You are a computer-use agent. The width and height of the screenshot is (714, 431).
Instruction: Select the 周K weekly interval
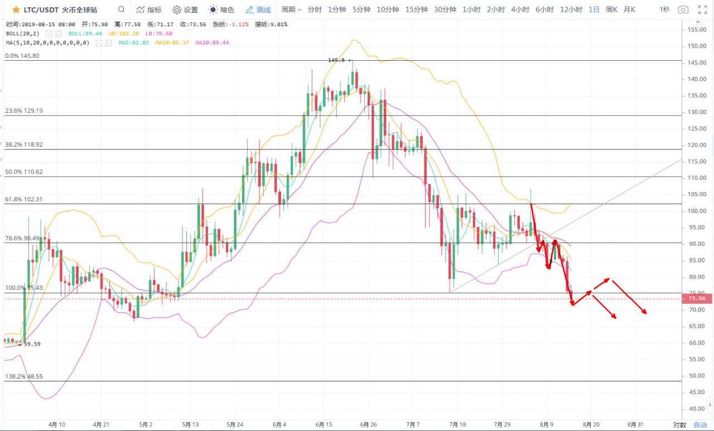pos(611,9)
